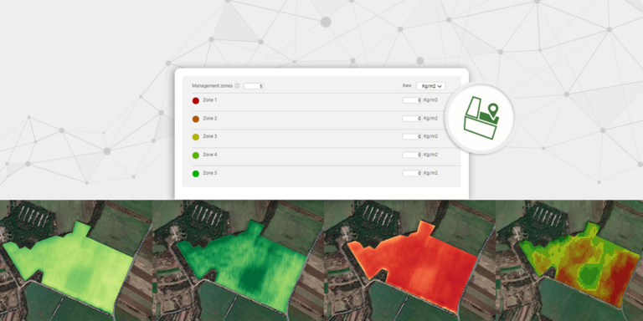This screenshot has width=643, height=321.
Task: Focus the Zone 1 rate input field
Action: (412, 100)
